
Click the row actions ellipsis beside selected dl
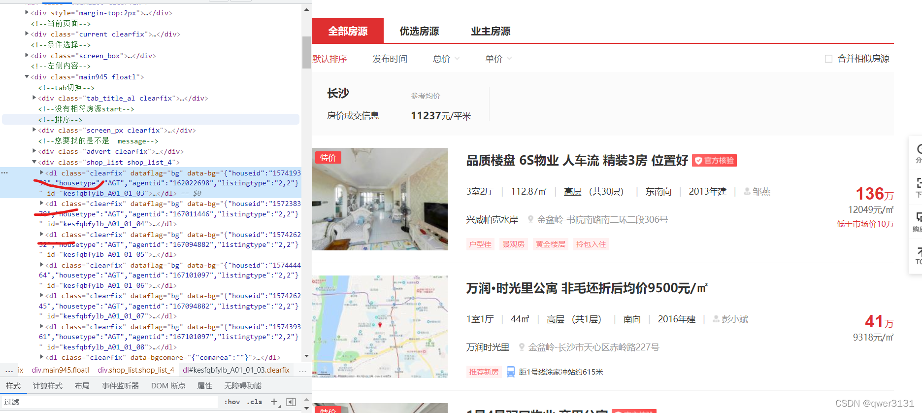[x=4, y=173]
